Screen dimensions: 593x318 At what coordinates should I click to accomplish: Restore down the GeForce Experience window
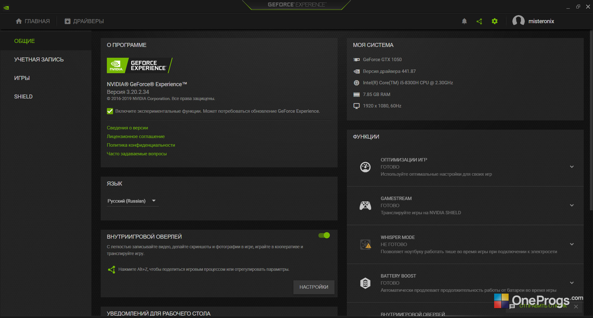point(578,7)
